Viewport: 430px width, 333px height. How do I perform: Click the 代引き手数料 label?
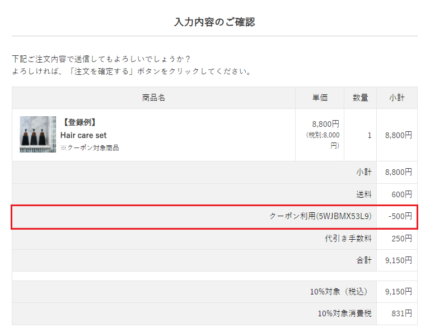348,239
